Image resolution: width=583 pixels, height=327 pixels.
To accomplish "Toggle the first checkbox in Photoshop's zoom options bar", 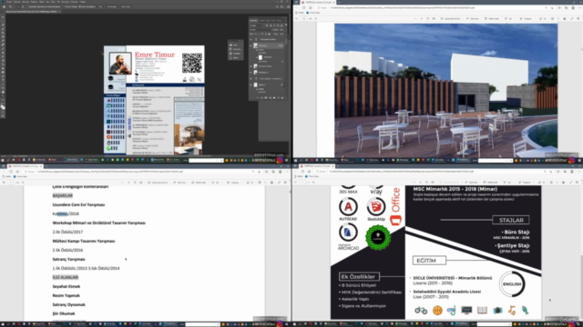I will [x=27, y=6].
